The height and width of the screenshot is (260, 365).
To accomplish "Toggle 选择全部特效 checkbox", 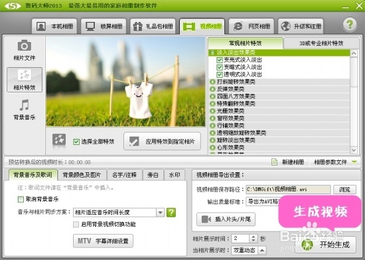I will pyautogui.click(x=76, y=142).
